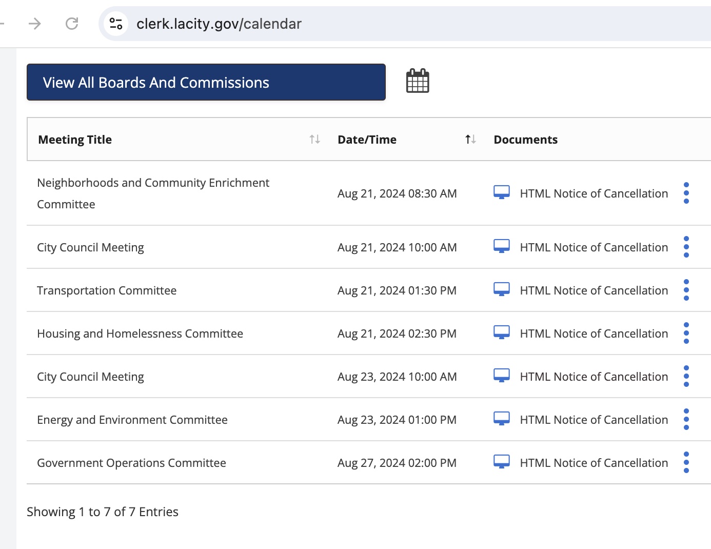The image size is (711, 549).
Task: Open site information icon in address bar
Action: [x=116, y=24]
